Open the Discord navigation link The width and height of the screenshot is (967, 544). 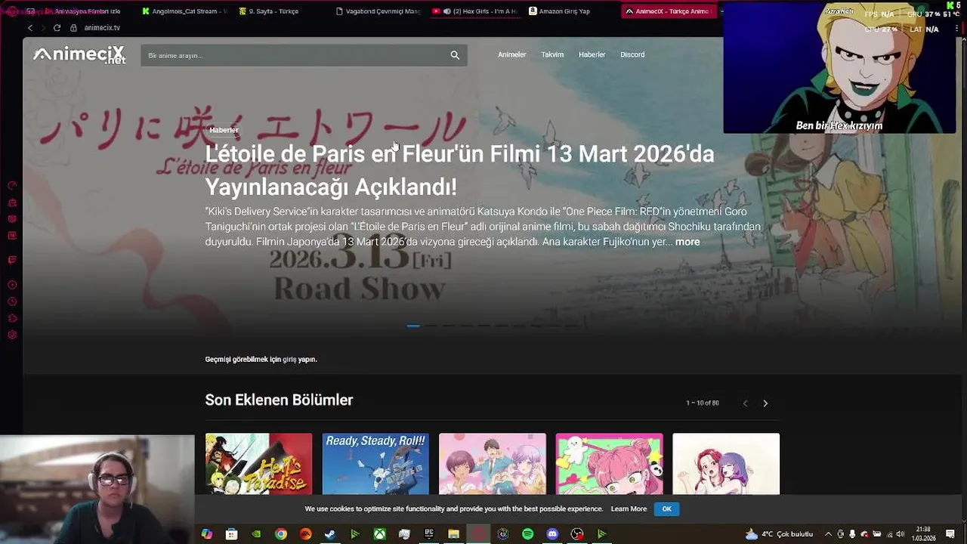coord(632,54)
